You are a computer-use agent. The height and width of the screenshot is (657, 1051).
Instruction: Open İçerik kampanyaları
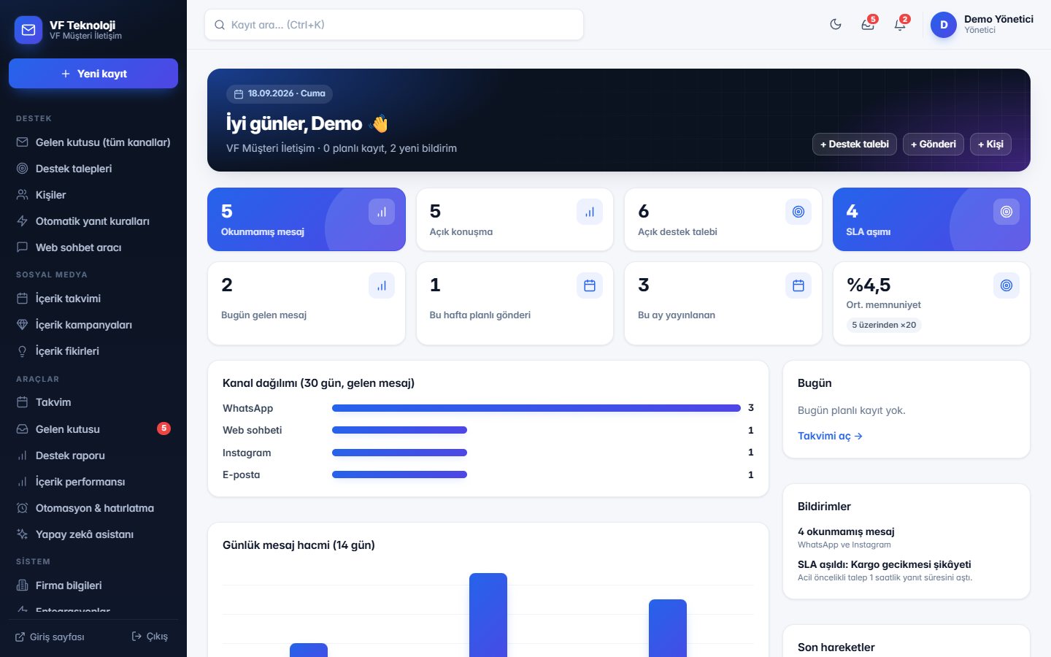pos(93,325)
